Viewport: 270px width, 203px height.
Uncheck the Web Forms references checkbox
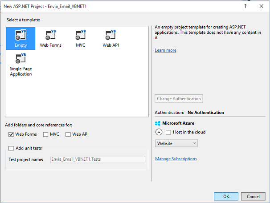[x=11, y=134]
